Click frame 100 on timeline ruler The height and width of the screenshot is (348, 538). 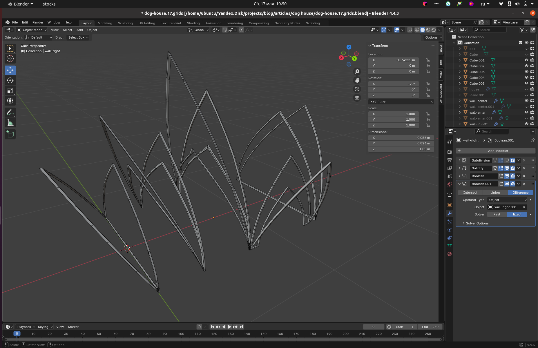coord(181,334)
